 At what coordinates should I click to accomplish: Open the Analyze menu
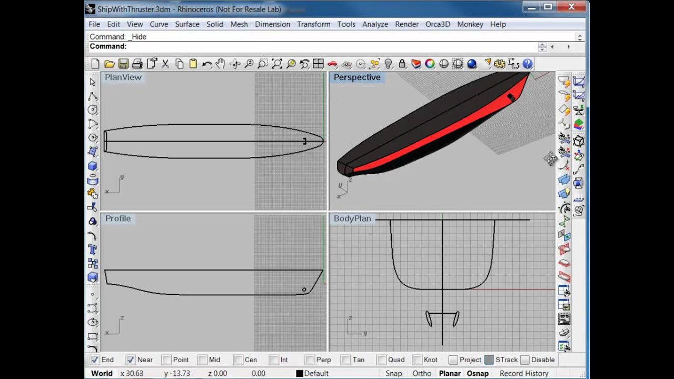(375, 24)
